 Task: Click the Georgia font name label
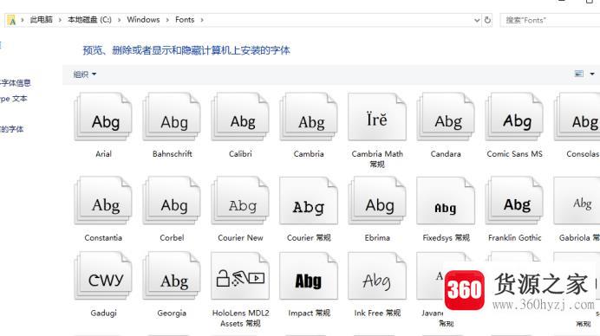click(172, 313)
